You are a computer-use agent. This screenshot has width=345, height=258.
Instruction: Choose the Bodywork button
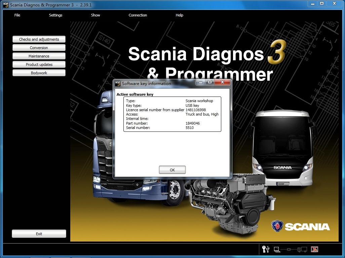(x=39, y=73)
